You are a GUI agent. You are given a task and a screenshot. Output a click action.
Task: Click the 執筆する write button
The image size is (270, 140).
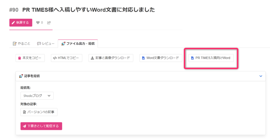click(x=21, y=23)
